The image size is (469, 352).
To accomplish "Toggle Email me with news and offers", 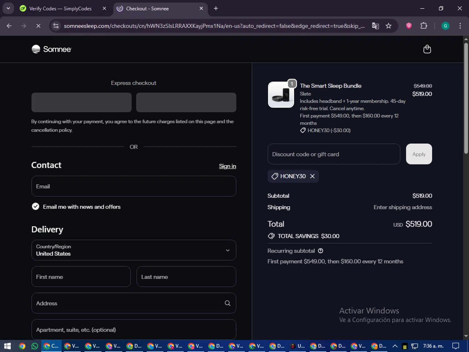I will (35, 207).
